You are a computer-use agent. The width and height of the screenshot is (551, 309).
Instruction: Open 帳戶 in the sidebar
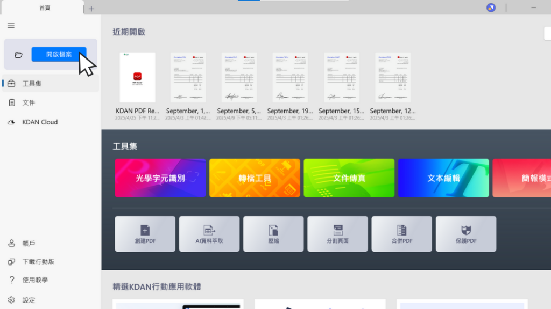(51, 243)
